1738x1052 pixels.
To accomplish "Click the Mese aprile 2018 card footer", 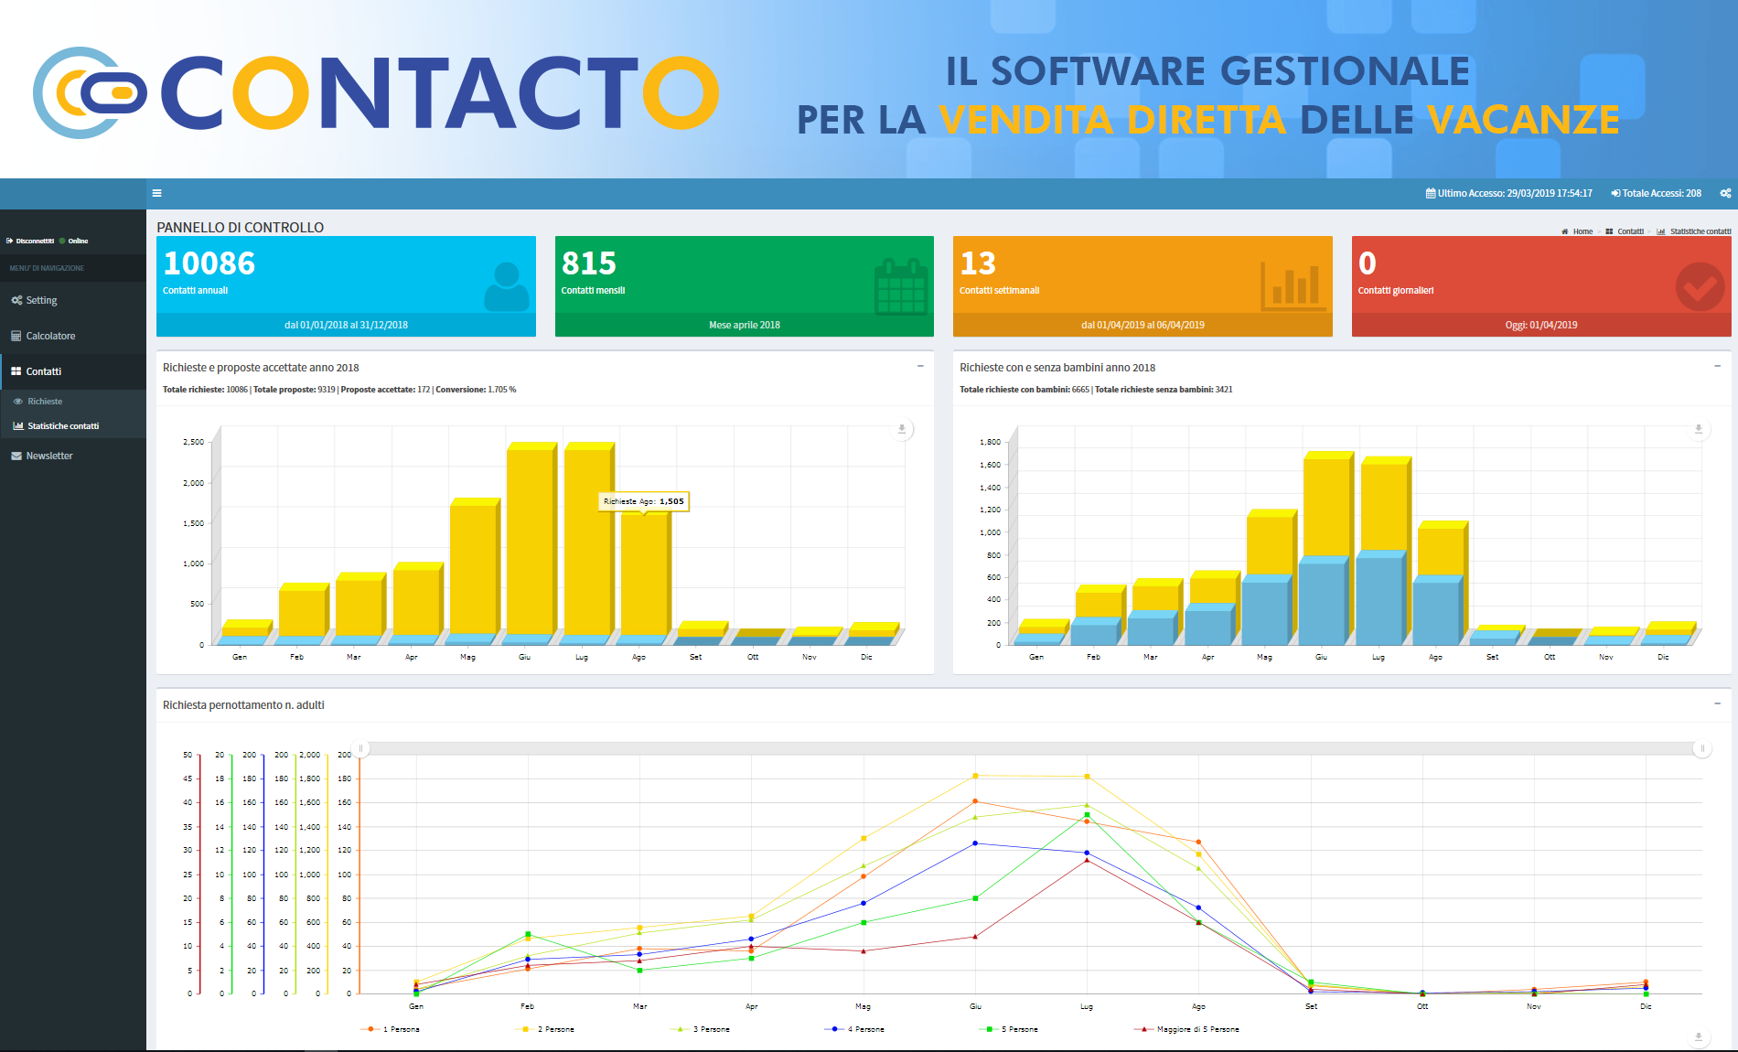I will [x=745, y=325].
